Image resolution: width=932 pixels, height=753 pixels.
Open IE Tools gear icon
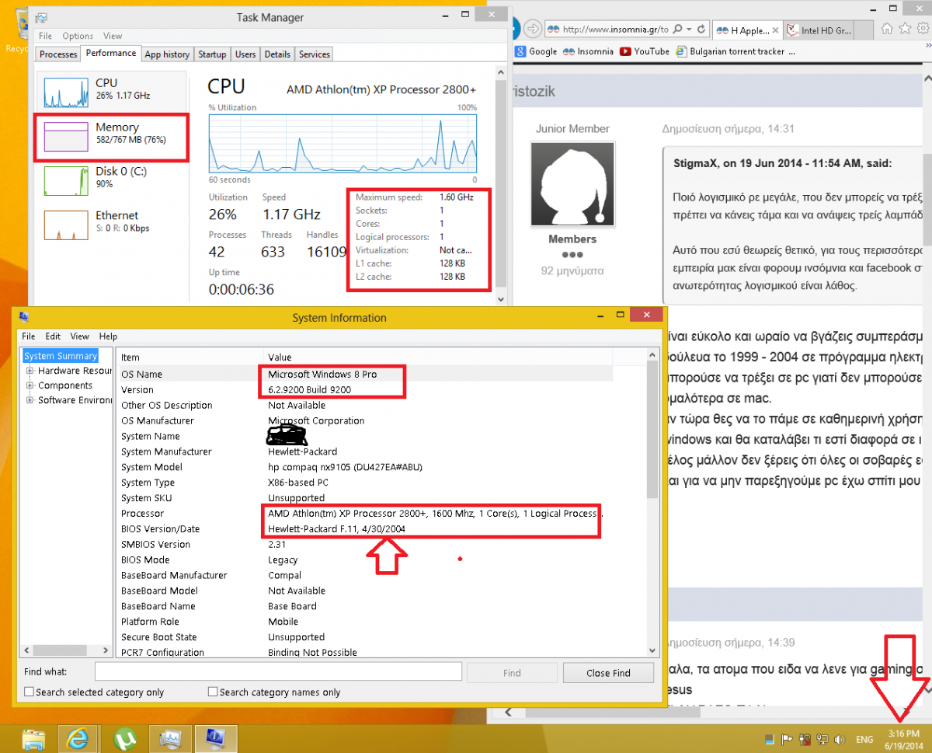pyautogui.click(x=922, y=29)
